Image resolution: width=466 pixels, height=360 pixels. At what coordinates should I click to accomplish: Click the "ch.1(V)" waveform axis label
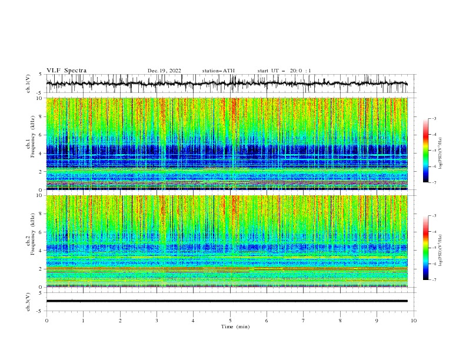(x=28, y=84)
